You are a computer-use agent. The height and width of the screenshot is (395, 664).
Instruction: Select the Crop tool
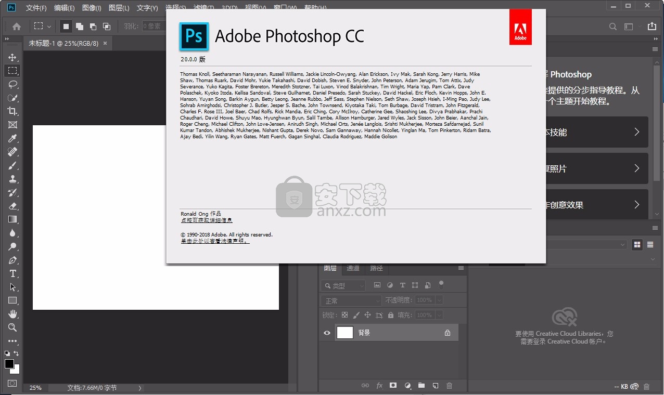pos(12,111)
